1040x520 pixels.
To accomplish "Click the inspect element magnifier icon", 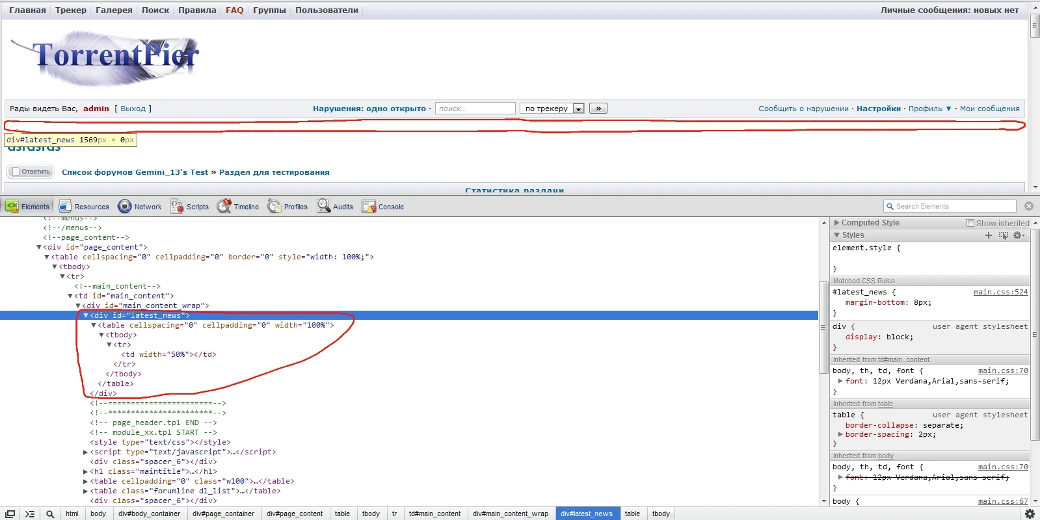I will coord(50,514).
